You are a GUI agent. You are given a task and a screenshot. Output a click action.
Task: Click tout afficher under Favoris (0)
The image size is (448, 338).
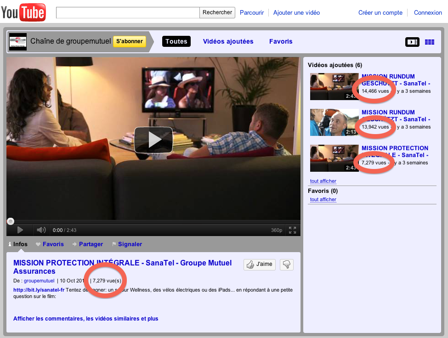pyautogui.click(x=323, y=199)
